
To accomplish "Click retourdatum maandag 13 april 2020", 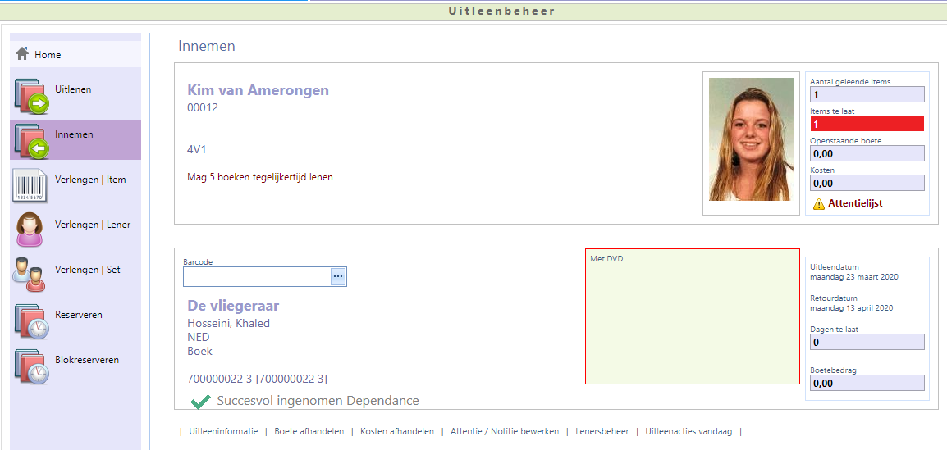I will pyautogui.click(x=851, y=307).
